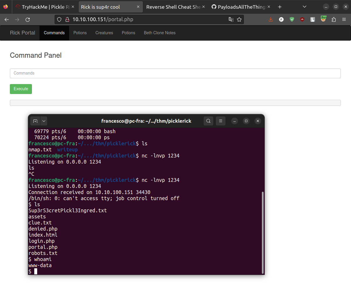Open the extensions puzzle piece menu
The height and width of the screenshot is (288, 351).
coord(334,19)
